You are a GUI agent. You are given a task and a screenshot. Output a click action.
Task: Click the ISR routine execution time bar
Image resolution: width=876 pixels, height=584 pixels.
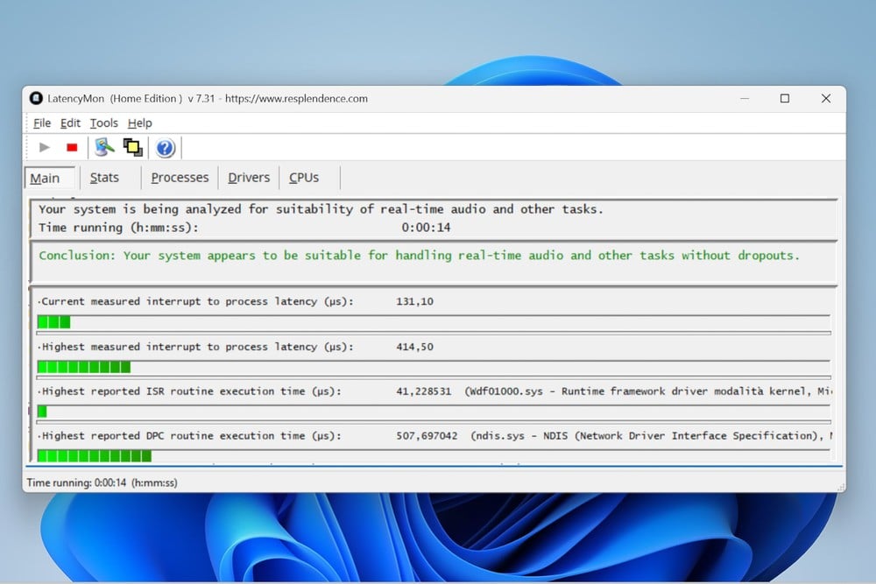tap(434, 412)
